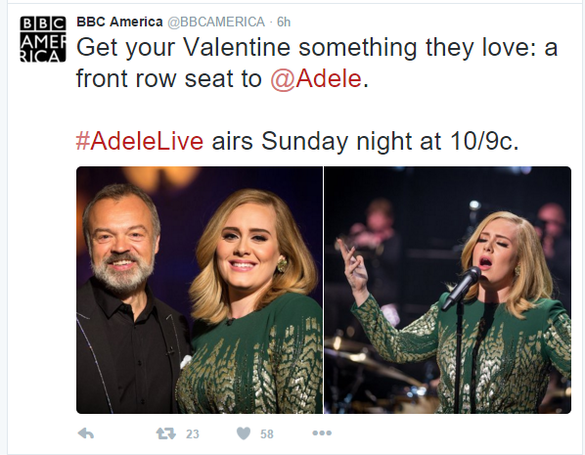Click the "airs Sunday night at 10/9c" text
585x455 pixels.
[x=365, y=142]
